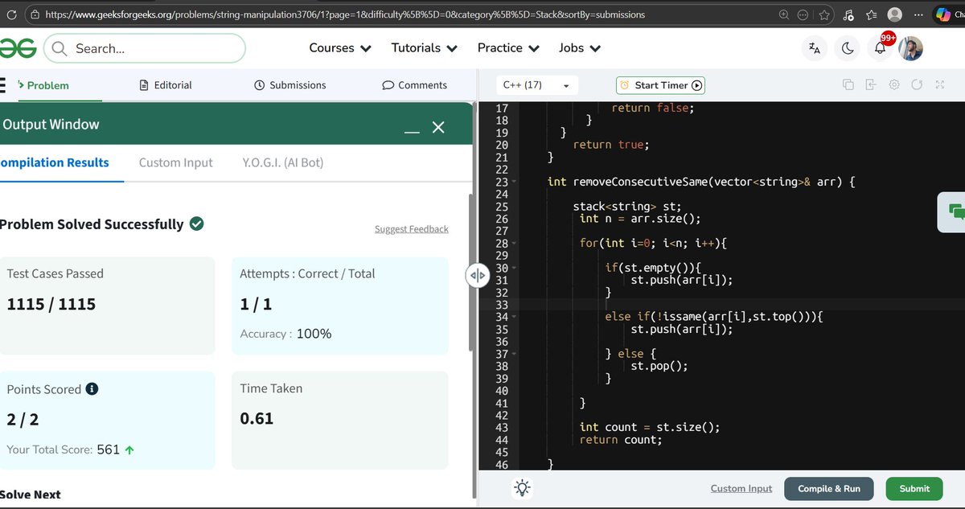Copy the code using the copy icon
The width and height of the screenshot is (965, 509).
pos(848,84)
